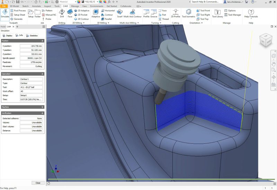Screen dimensions: 277x190
Task: Open the Statistics tab in Simulation
Action: tap(32, 36)
